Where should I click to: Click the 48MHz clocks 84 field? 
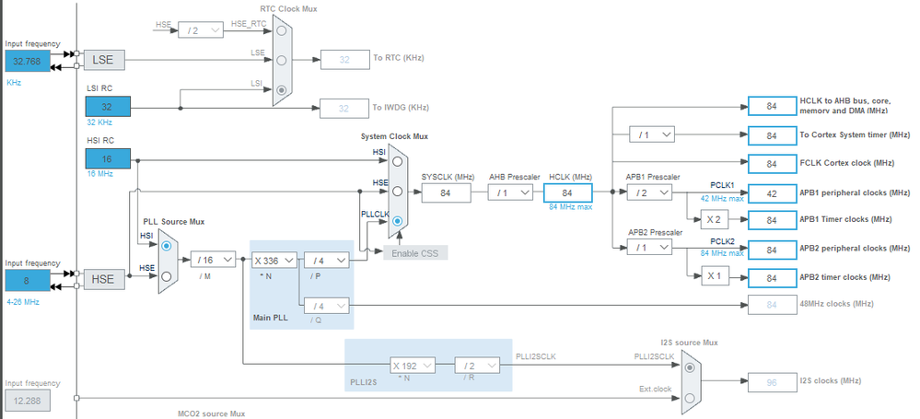pos(772,305)
